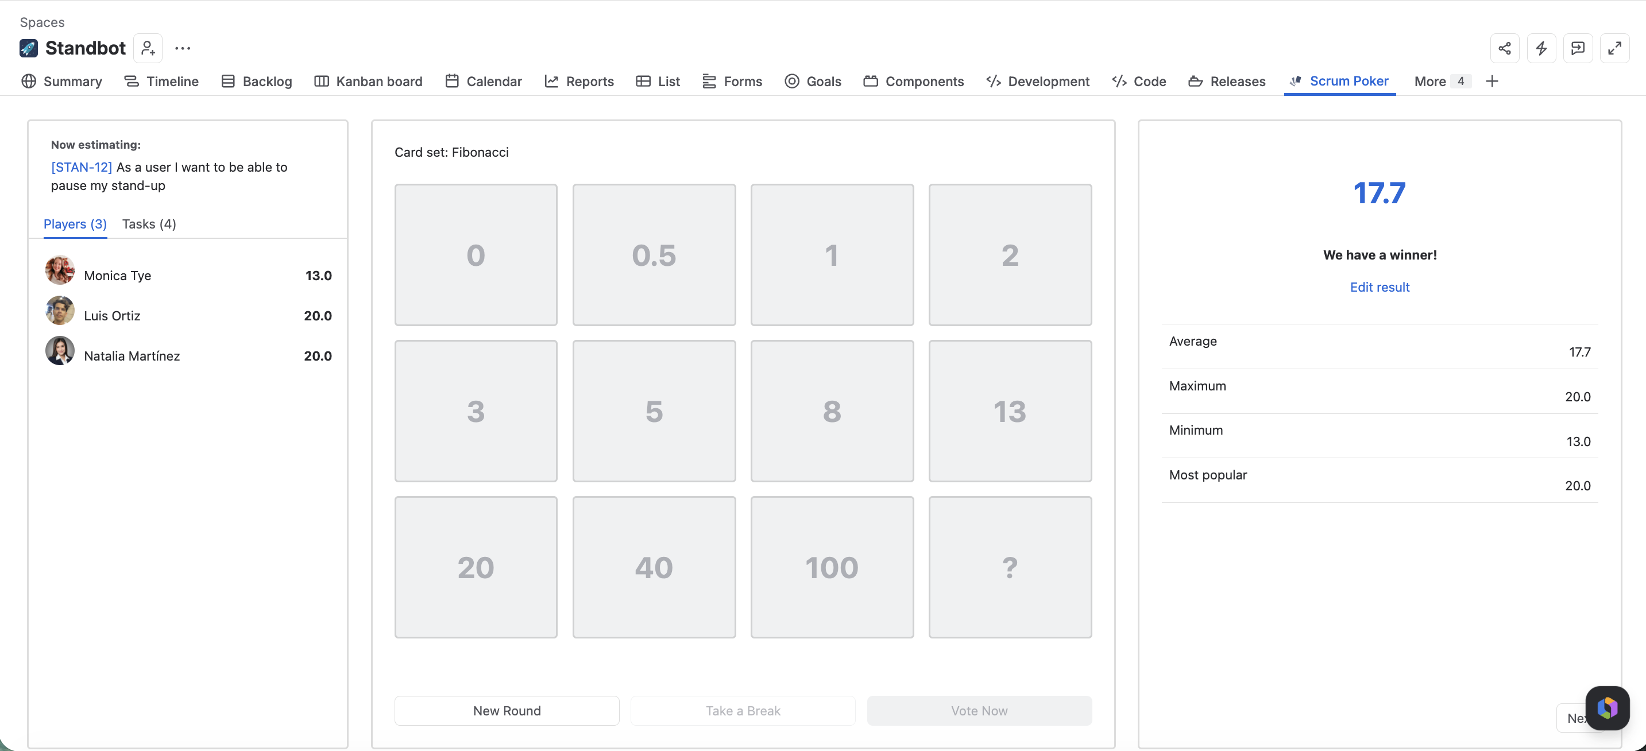Viewport: 1646px width, 751px height.
Task: Choose the 2 point card
Action: 1010,255
